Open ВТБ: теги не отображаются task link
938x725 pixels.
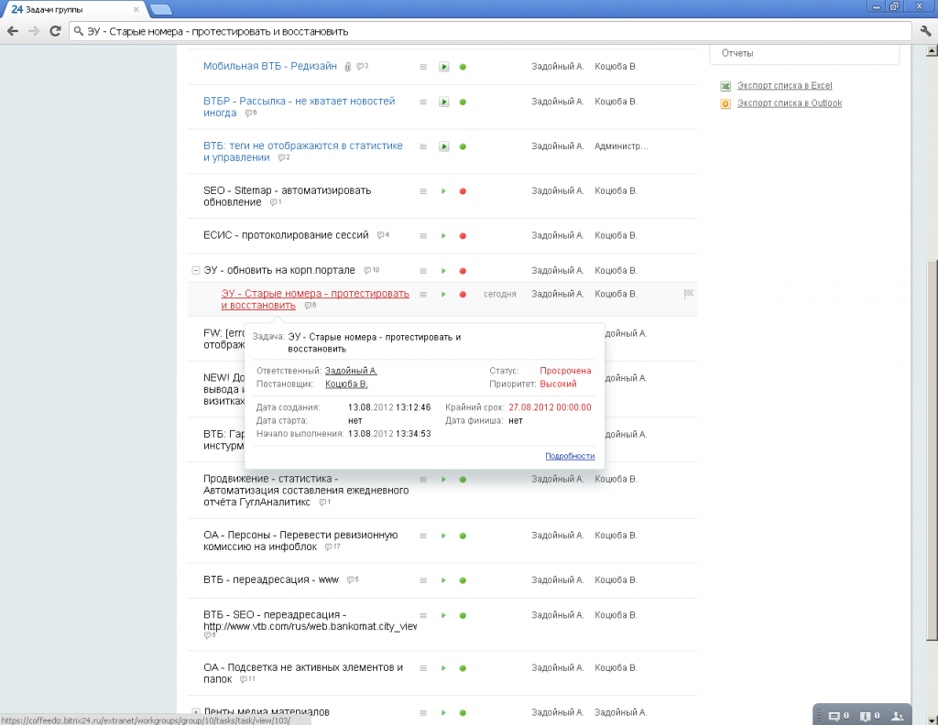click(302, 151)
